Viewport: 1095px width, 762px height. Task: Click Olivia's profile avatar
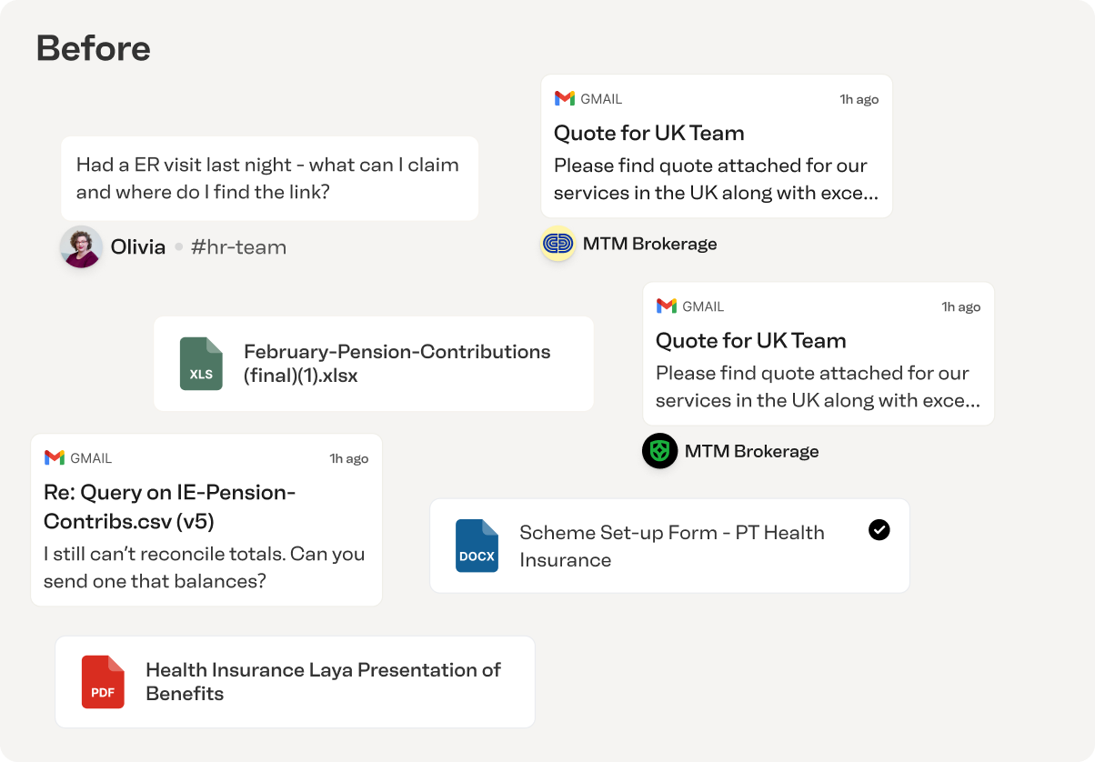coord(81,246)
